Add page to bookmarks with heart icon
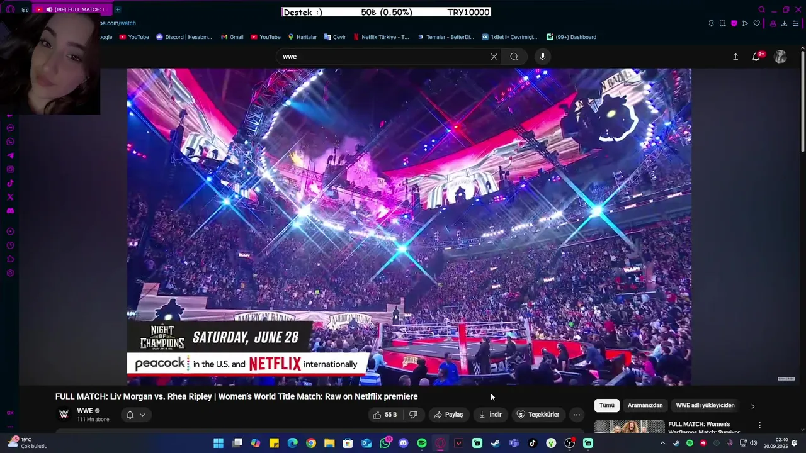Image resolution: width=806 pixels, height=453 pixels. click(756, 23)
